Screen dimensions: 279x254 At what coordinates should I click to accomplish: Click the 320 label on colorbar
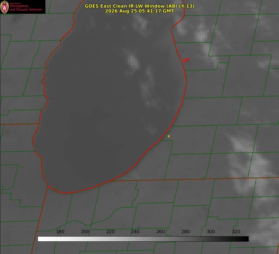[x=236, y=232]
